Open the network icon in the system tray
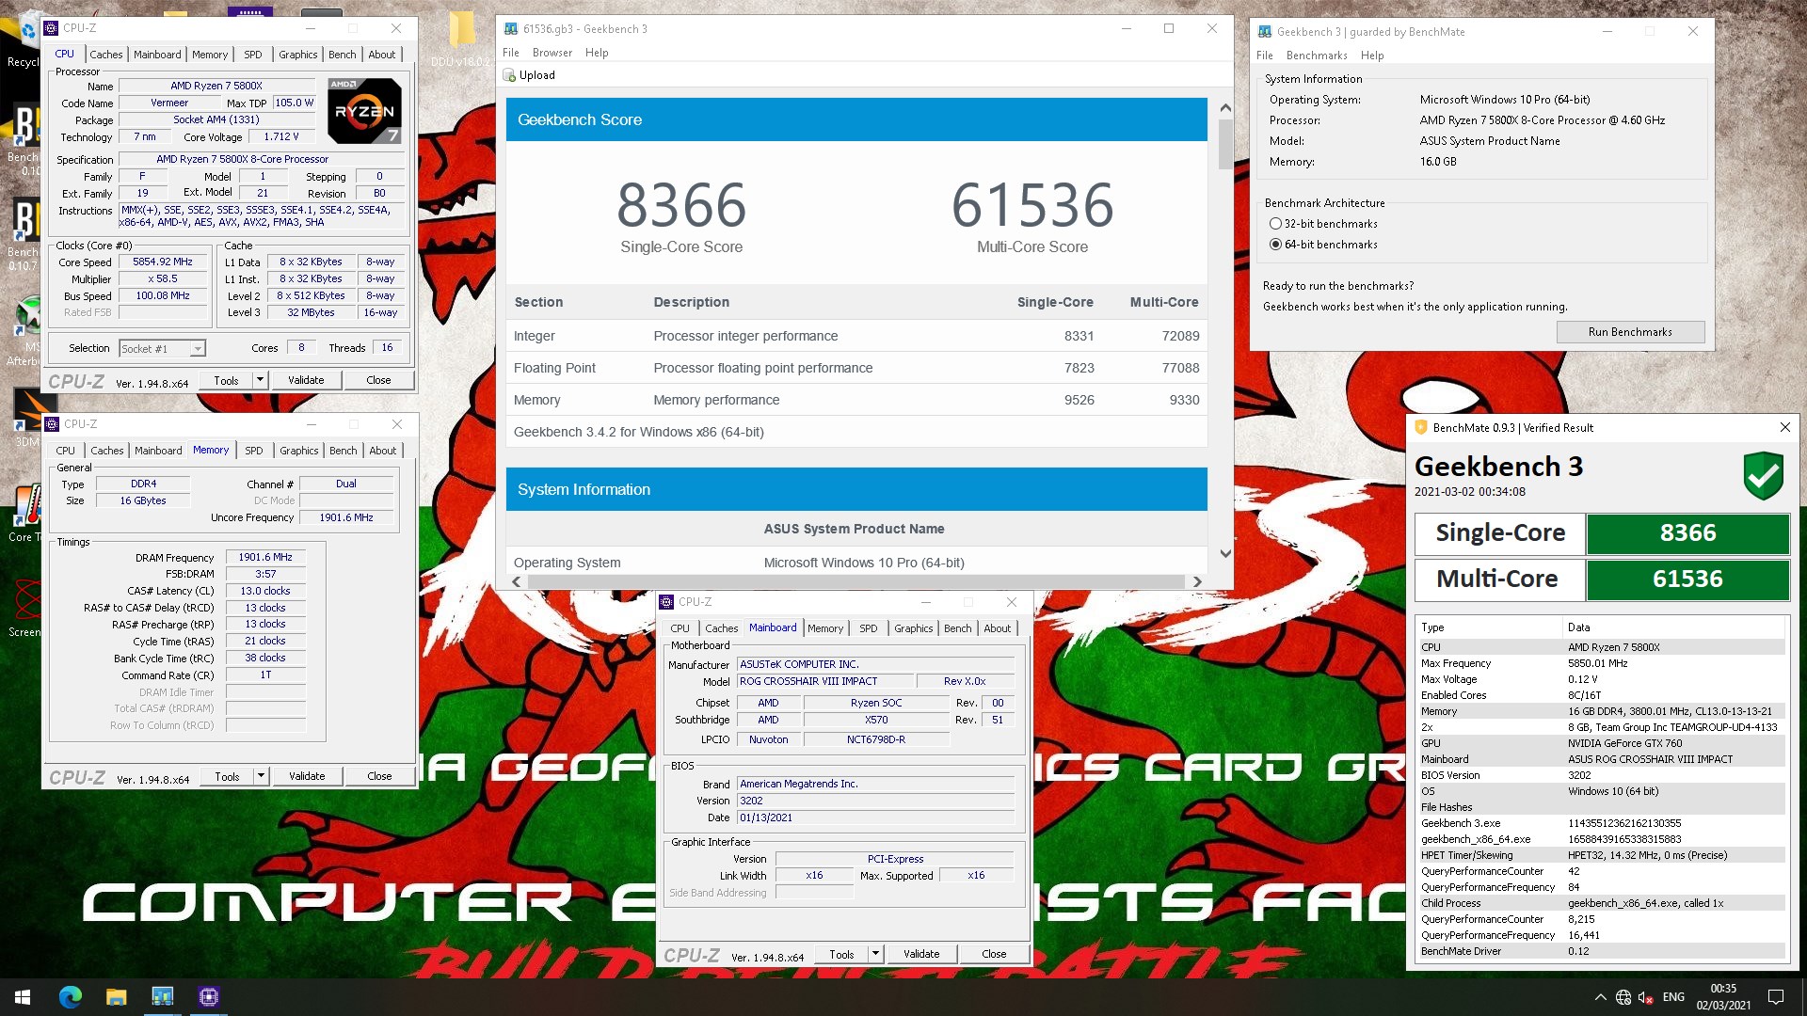Screen dimensions: 1807x1016 coord(1623,997)
